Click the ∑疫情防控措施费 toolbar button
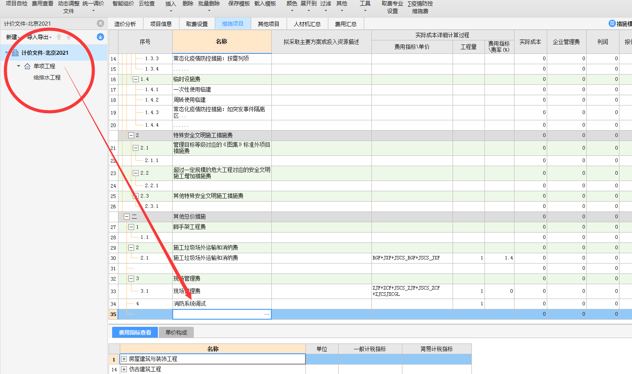This screenshot has width=632, height=374. [420, 7]
